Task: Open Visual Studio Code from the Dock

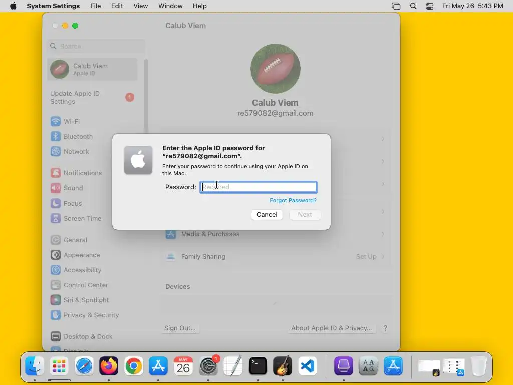Action: point(307,366)
